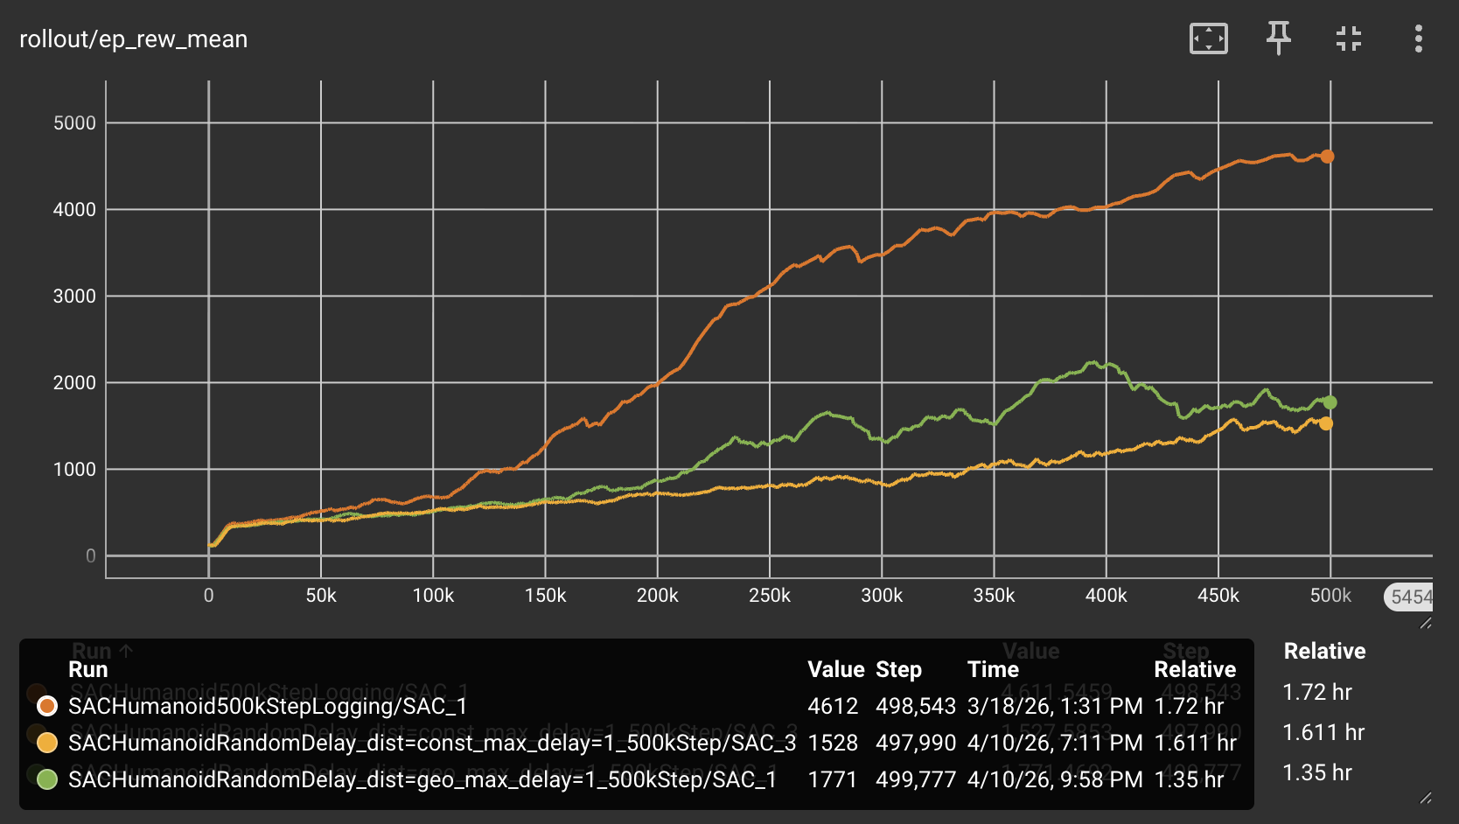Click time 3/18/26, 1:31 PM
This screenshot has width=1459, height=824.
[1055, 706]
